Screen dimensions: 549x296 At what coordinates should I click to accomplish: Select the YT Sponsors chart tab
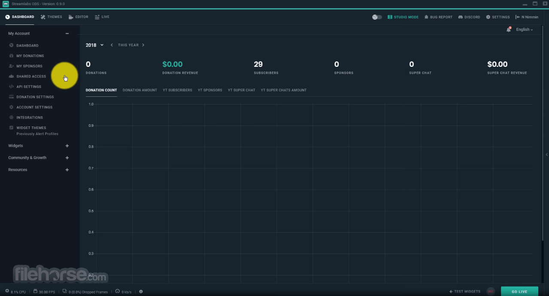(x=210, y=90)
